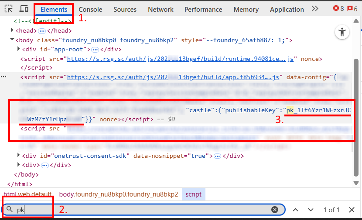The image size is (362, 220).
Task: Open the more tabs chevron
Action: click(314, 9)
